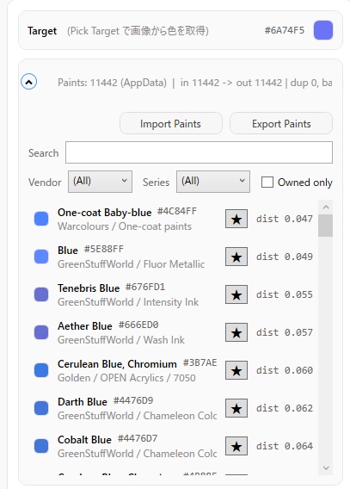Select the Aether Blue color swatch
This screenshot has width=350, height=489.
tap(41, 332)
